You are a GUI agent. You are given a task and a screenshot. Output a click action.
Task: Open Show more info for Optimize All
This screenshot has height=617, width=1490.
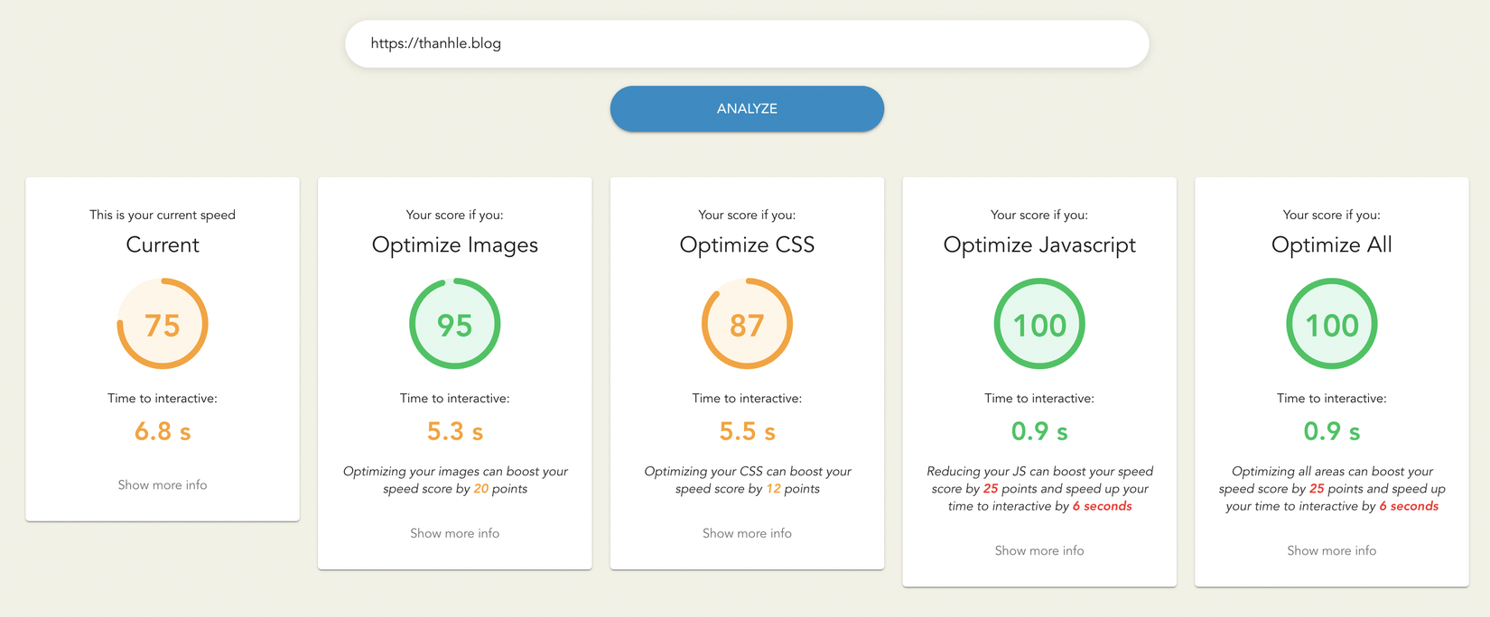(1332, 550)
